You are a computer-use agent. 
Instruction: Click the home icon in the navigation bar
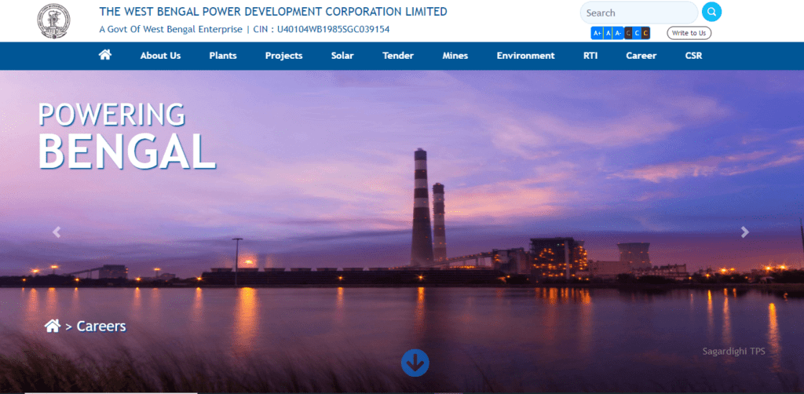pyautogui.click(x=105, y=54)
